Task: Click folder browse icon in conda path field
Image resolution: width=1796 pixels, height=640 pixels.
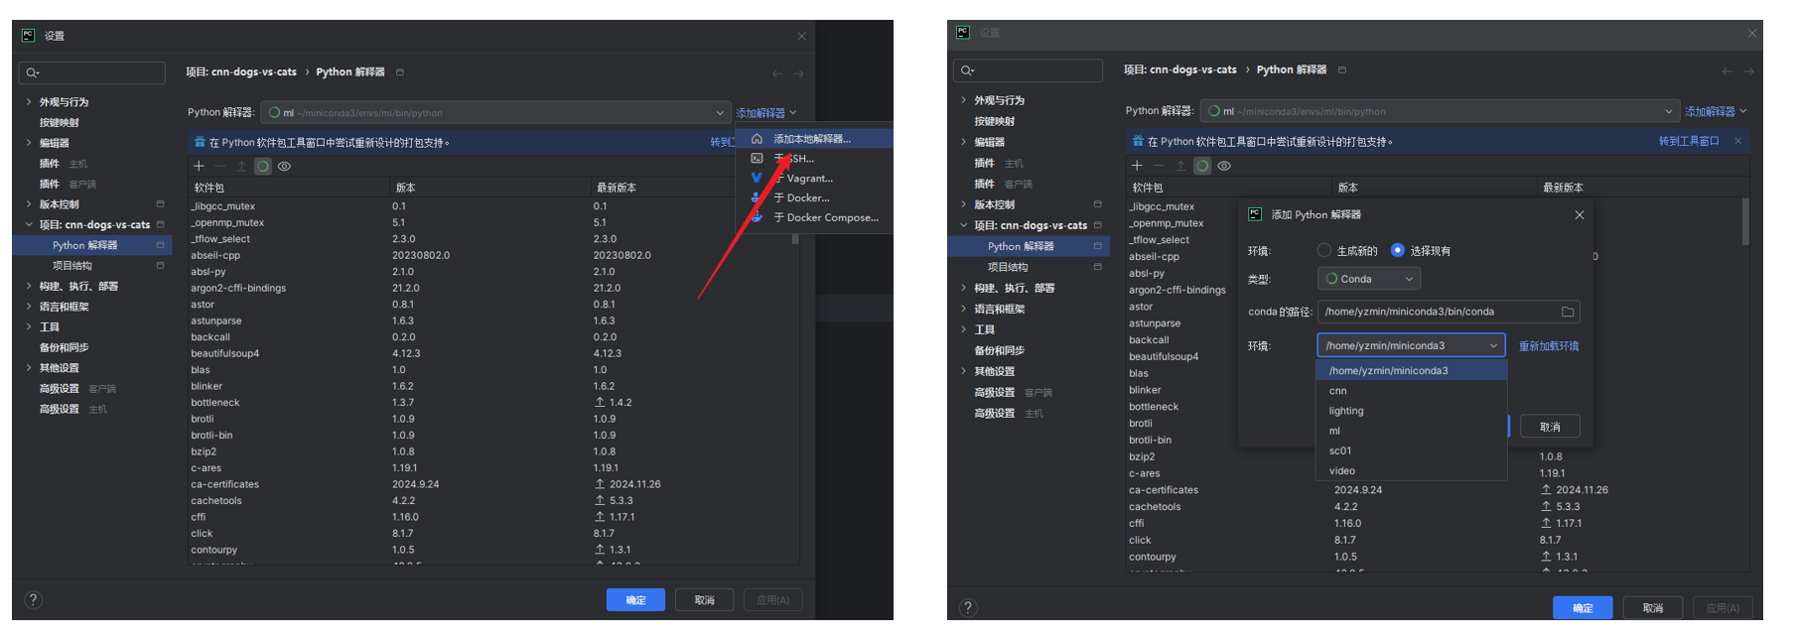Action: (x=1568, y=312)
